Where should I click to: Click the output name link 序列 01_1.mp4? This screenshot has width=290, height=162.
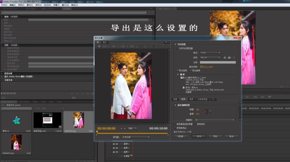206,67
